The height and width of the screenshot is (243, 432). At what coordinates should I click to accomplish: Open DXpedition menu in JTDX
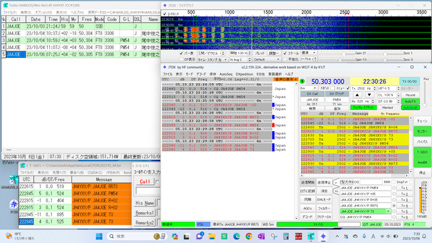point(244,74)
